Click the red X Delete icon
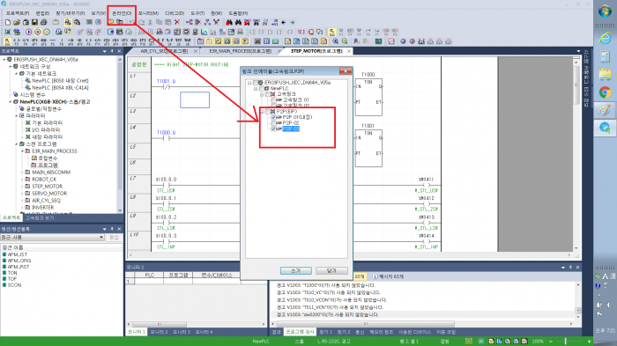617x346 pixels. 177,22
